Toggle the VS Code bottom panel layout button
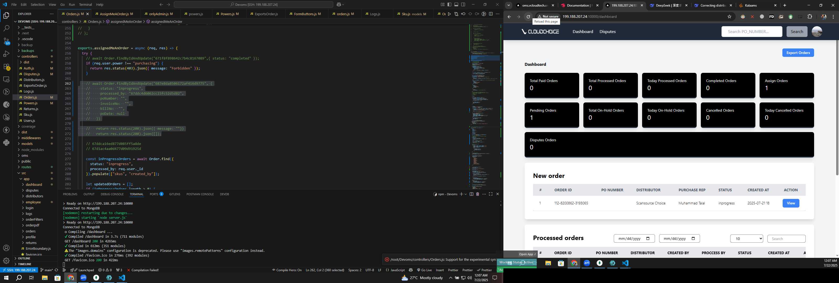Screen dimensions: 839x283 (x=456, y=4)
